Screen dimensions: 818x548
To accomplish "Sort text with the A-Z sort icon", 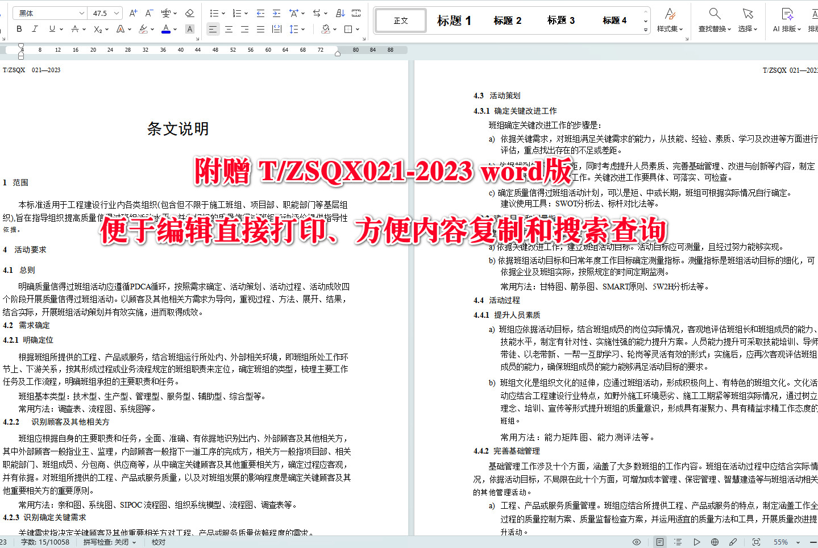I will 341,13.
